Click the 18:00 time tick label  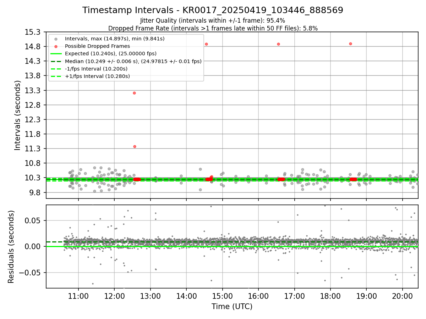tap(331, 296)
